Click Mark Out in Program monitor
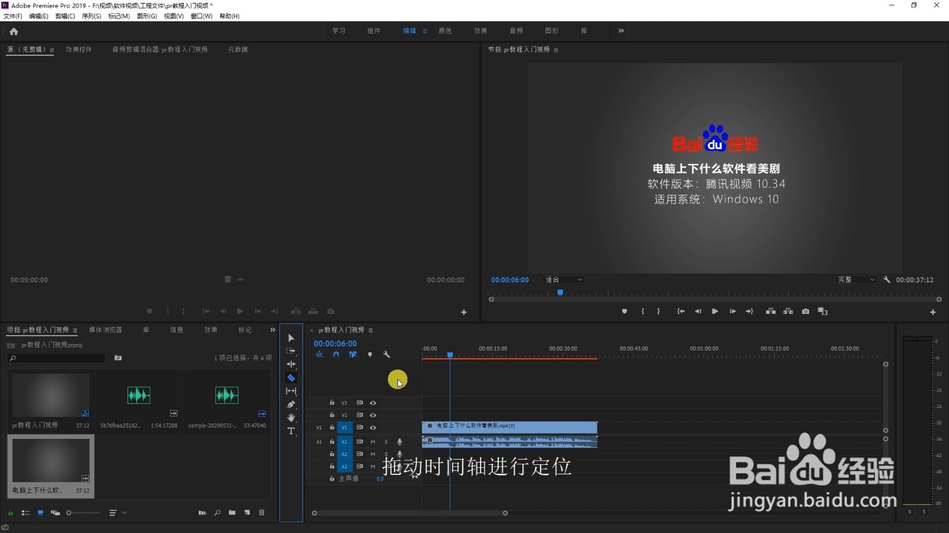The width and height of the screenshot is (949, 533). coord(658,312)
